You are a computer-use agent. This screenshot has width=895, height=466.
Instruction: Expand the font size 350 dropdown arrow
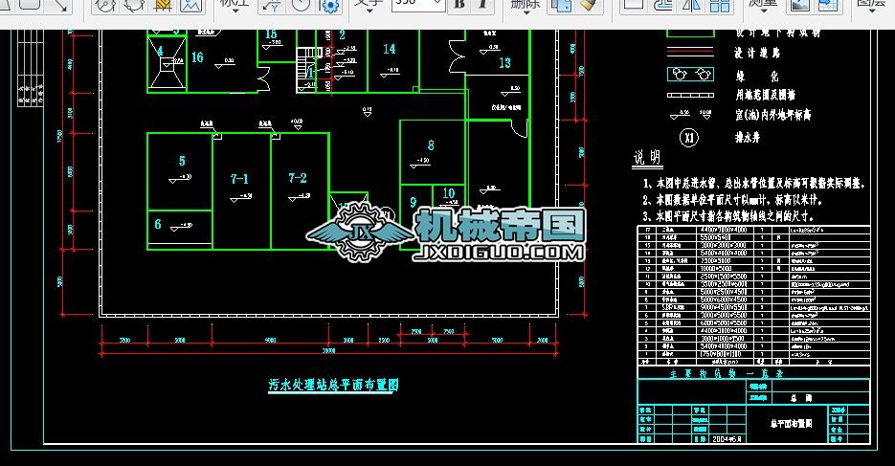tap(437, 4)
